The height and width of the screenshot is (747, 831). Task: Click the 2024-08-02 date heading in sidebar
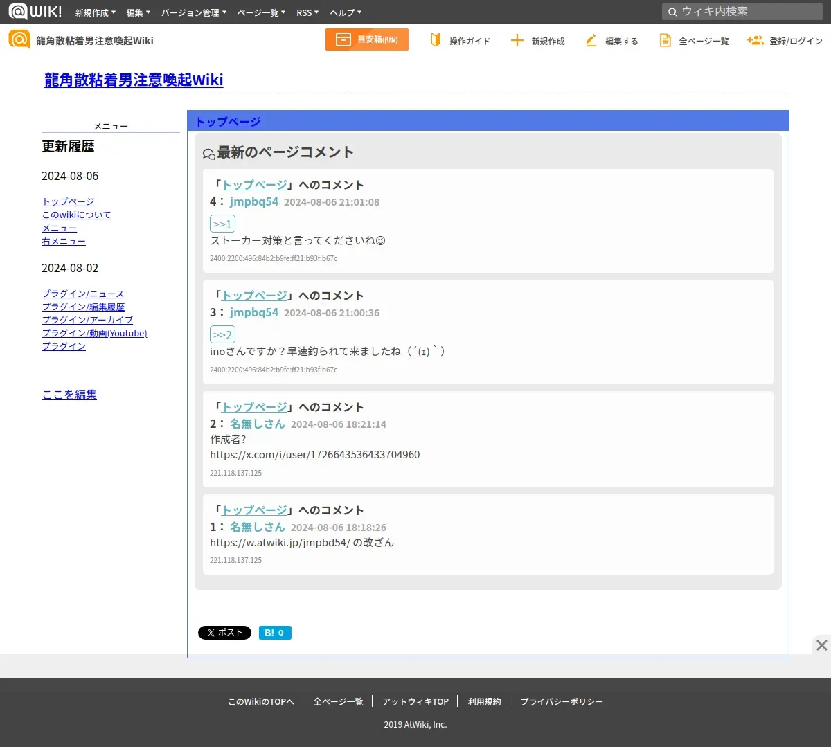(70, 268)
